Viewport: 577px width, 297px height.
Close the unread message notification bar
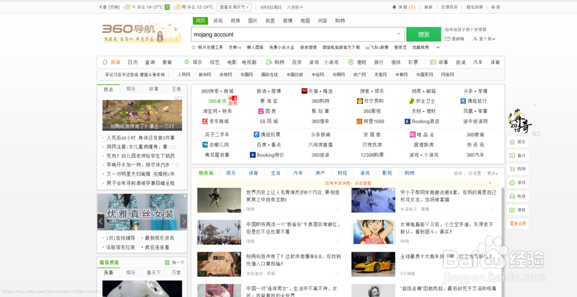click(x=490, y=183)
